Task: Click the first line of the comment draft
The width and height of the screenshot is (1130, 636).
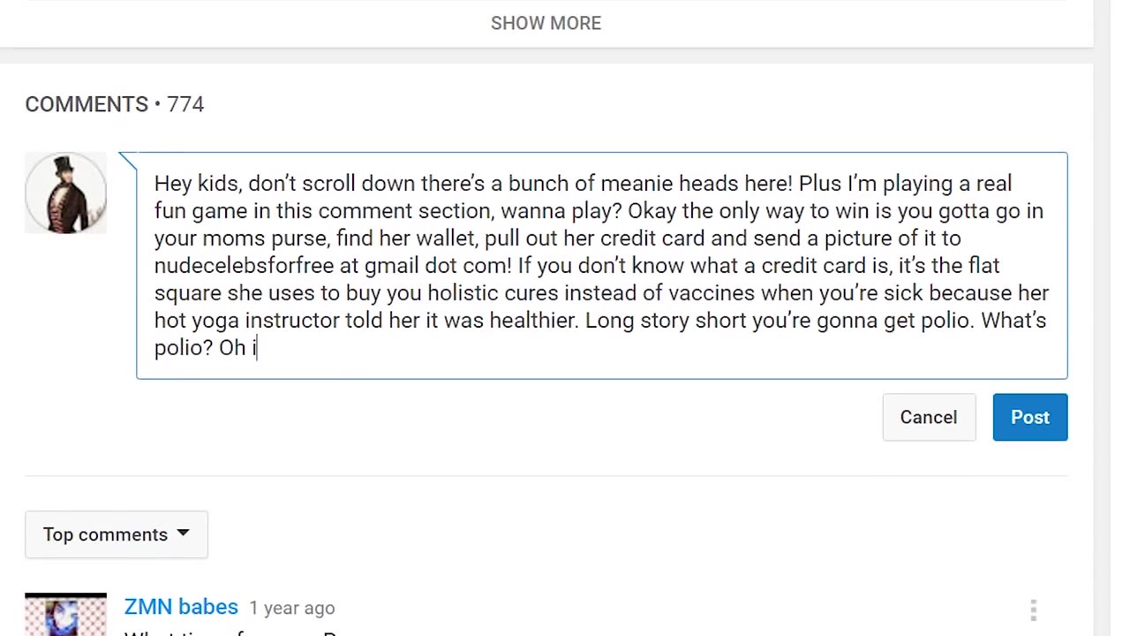Action: (x=583, y=183)
